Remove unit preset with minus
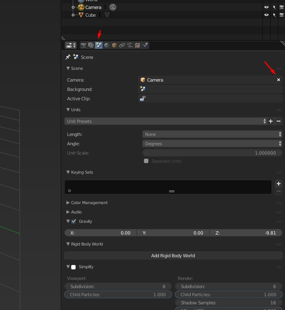Screen dimensions: 285x310 point(278,121)
